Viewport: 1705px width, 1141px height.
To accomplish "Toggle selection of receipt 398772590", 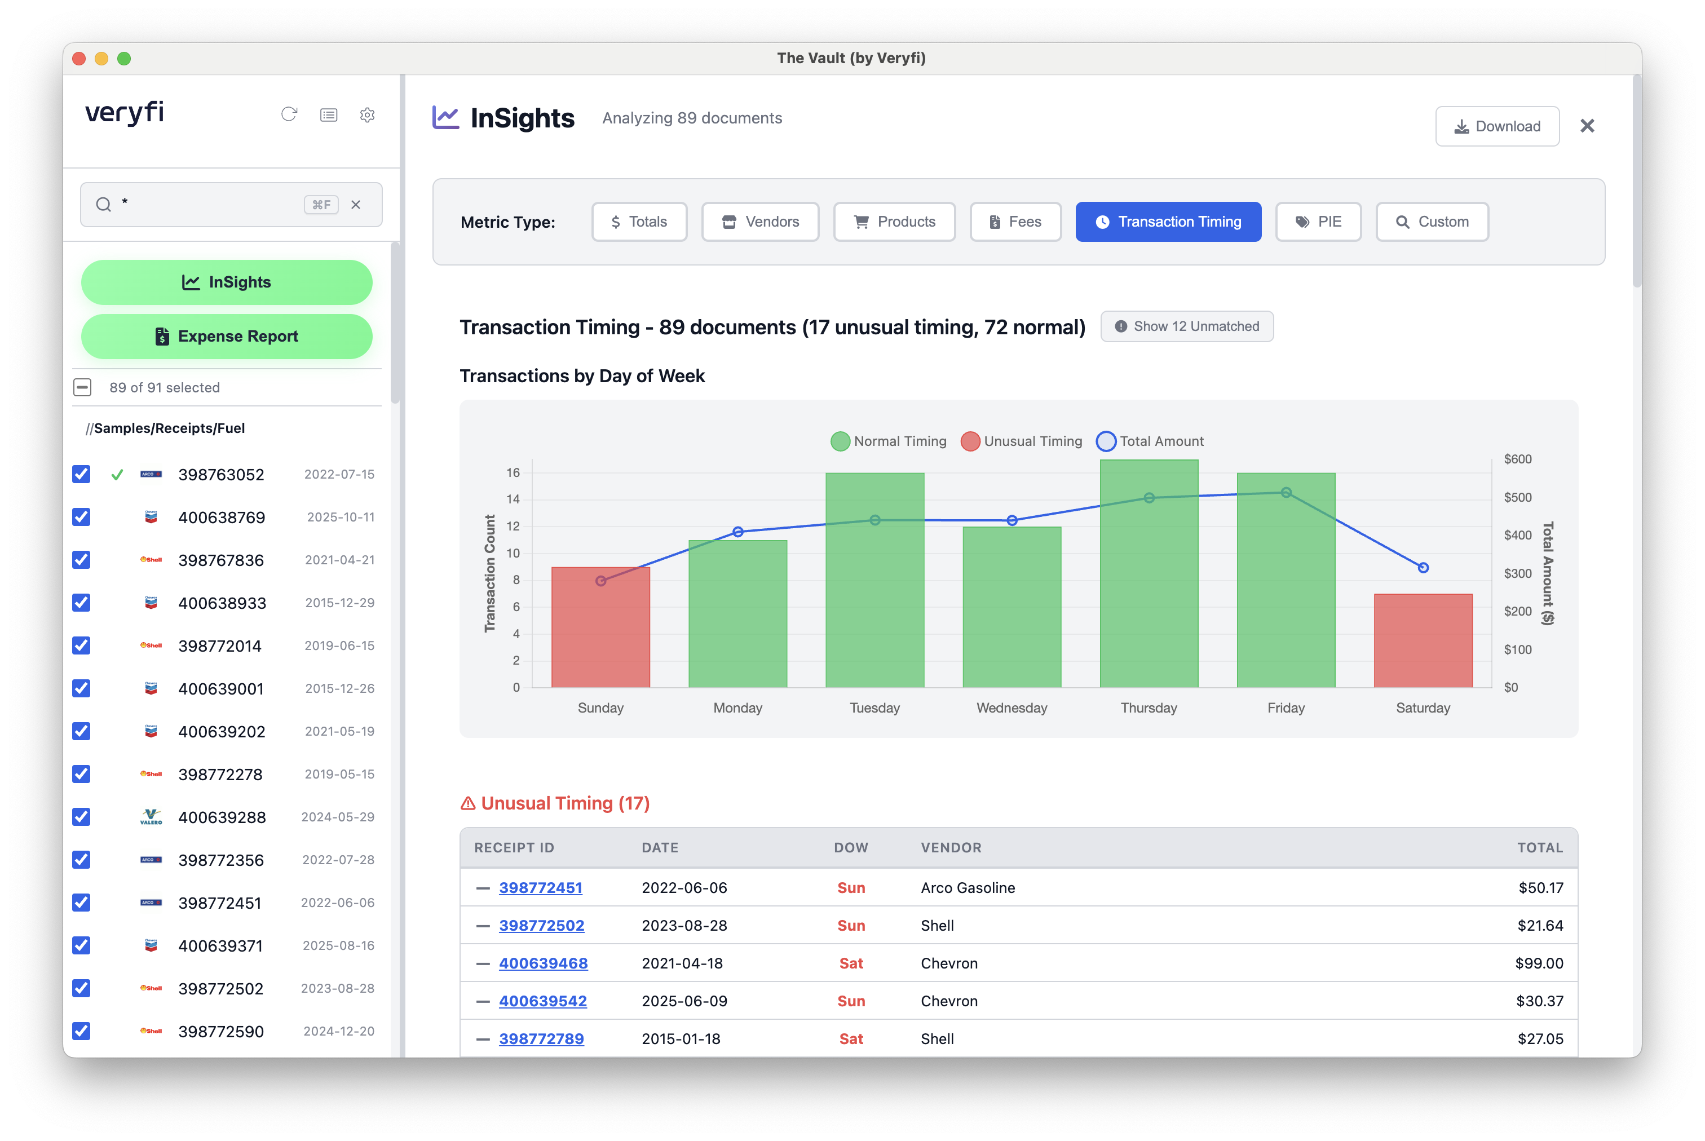I will click(x=82, y=1031).
